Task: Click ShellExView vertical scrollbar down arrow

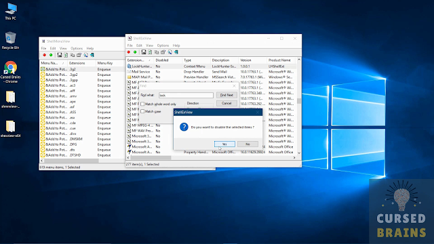Action: point(299,152)
